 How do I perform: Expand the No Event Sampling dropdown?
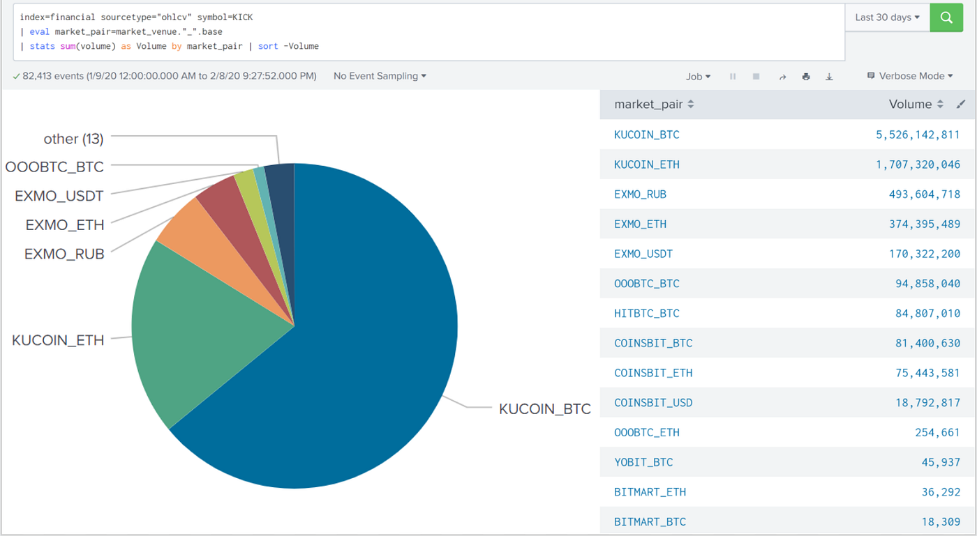380,76
